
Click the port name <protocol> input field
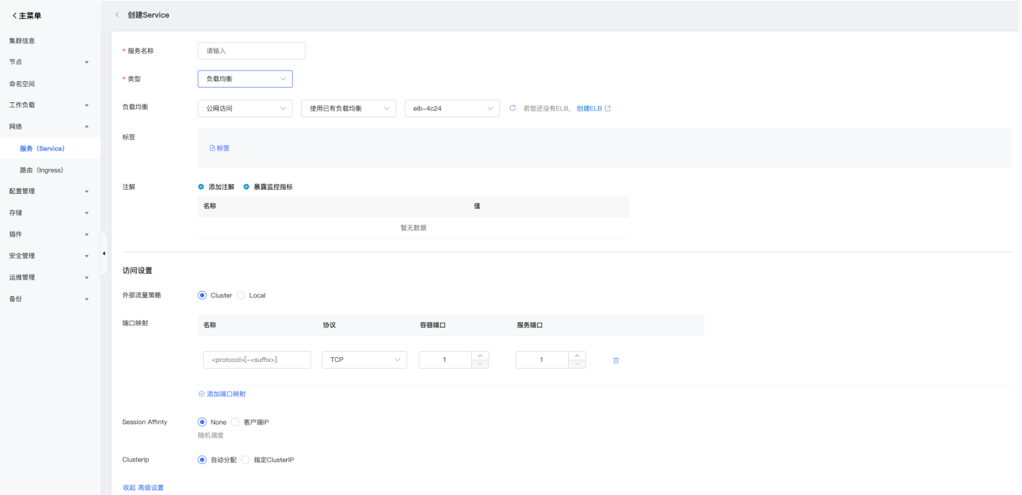click(257, 360)
